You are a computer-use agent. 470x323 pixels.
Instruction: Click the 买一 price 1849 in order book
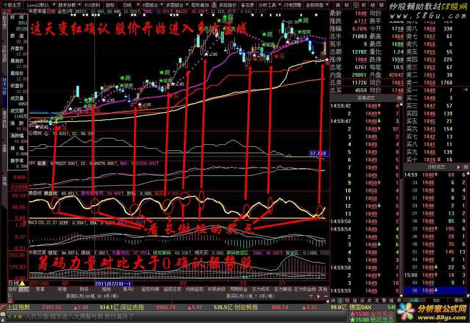[x=429, y=90]
